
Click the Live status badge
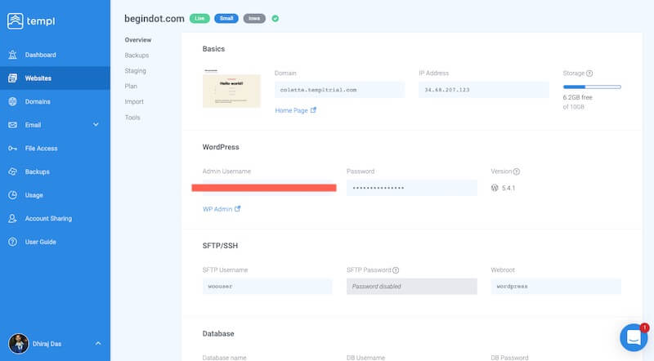(x=199, y=18)
